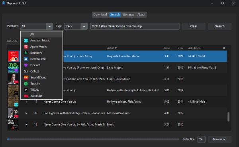The height and width of the screenshot is (147, 239).
Task: Select the Orquesta Lírica Barcelona artist cell
Action: pos(123,56)
